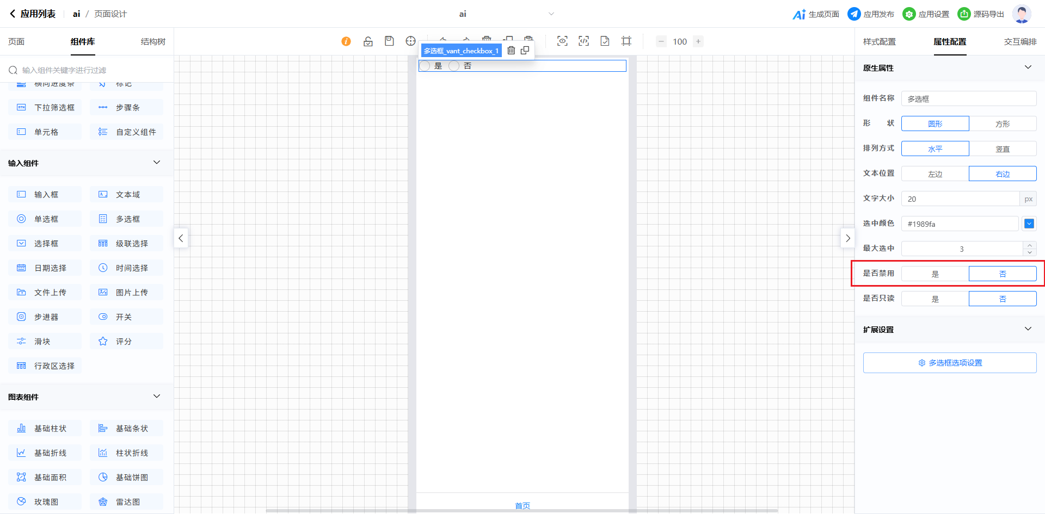Image resolution: width=1045 pixels, height=514 pixels.
Task: Click the zoom in plus button
Action: [698, 41]
